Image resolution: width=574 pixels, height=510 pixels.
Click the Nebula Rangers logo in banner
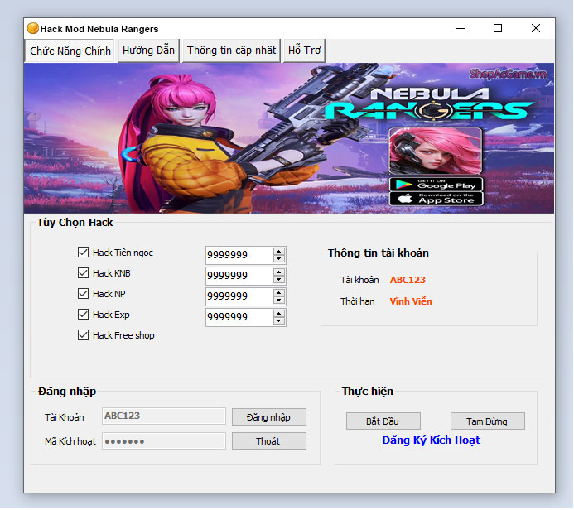click(428, 103)
